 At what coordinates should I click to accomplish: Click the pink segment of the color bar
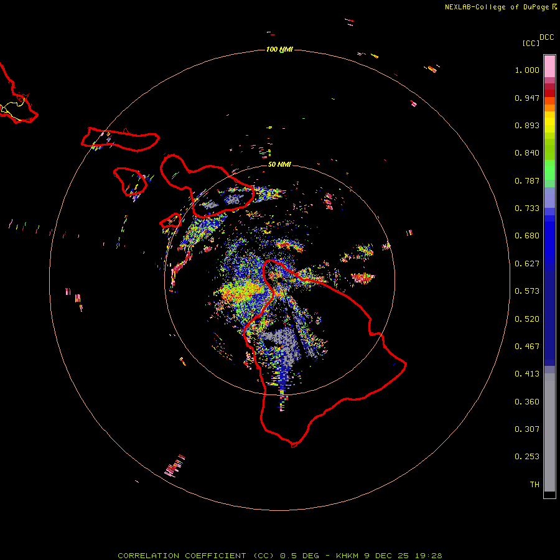[549, 67]
